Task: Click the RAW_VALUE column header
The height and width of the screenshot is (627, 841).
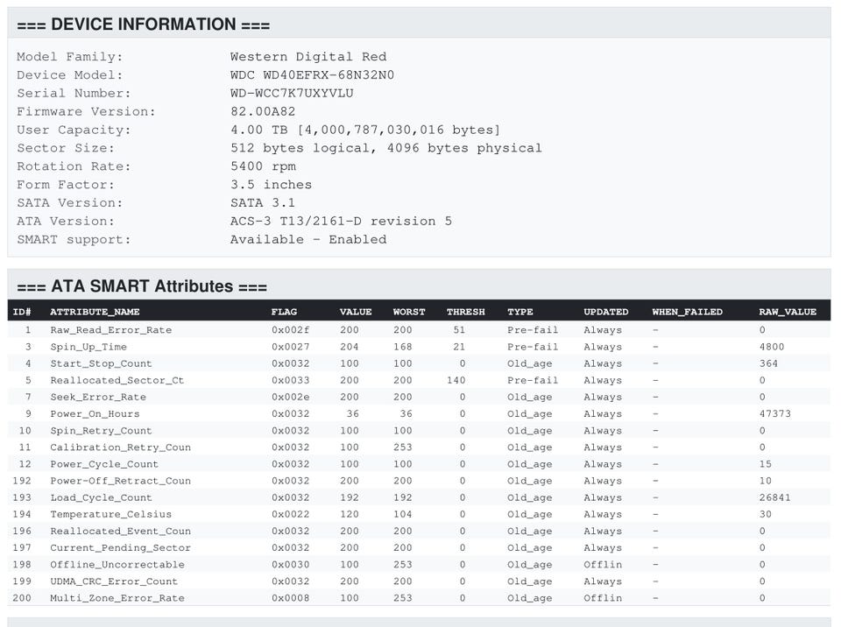Action: (788, 312)
